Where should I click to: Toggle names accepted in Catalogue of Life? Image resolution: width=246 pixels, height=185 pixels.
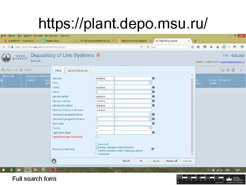click(x=97, y=151)
